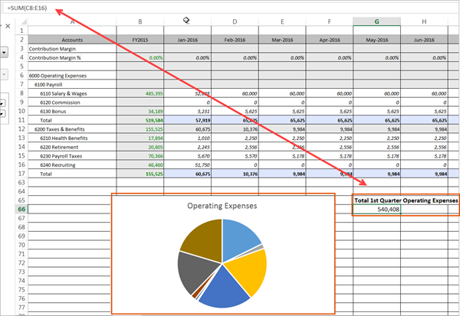Open the first dropdown in the left pane beside row 3
This screenshot has width=460, height=316.
[x=4, y=53]
